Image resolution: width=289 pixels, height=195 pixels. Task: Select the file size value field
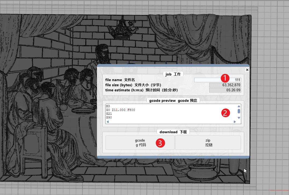coord(225,85)
